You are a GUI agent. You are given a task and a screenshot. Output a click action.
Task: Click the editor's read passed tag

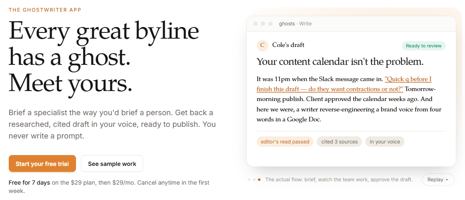tap(285, 141)
